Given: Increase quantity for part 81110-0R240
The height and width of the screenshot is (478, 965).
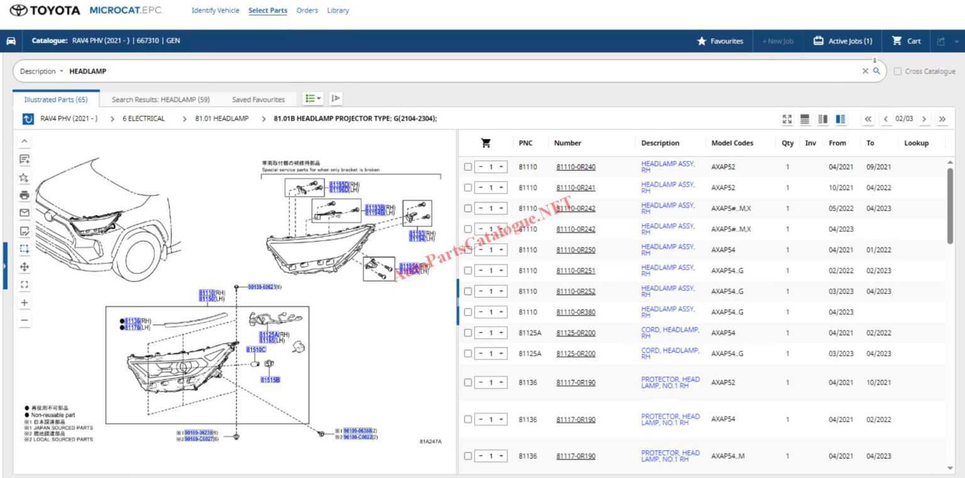Looking at the screenshot, I should click(x=501, y=166).
